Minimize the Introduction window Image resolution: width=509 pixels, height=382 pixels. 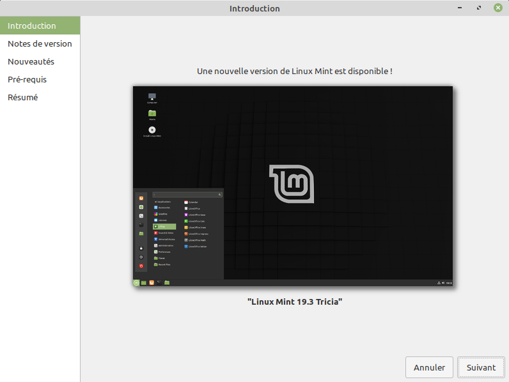click(x=459, y=8)
